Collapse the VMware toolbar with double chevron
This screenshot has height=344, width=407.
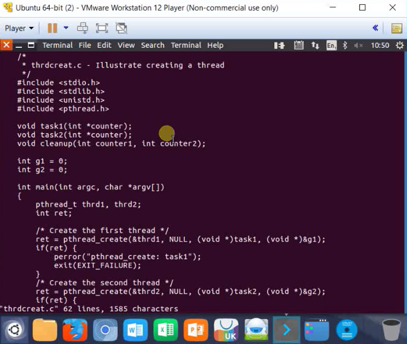tap(375, 28)
